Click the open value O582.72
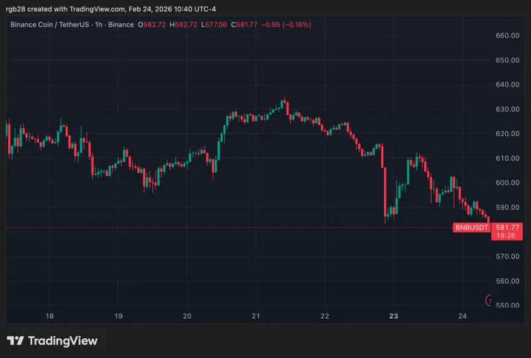531x358 pixels. pyautogui.click(x=152, y=25)
